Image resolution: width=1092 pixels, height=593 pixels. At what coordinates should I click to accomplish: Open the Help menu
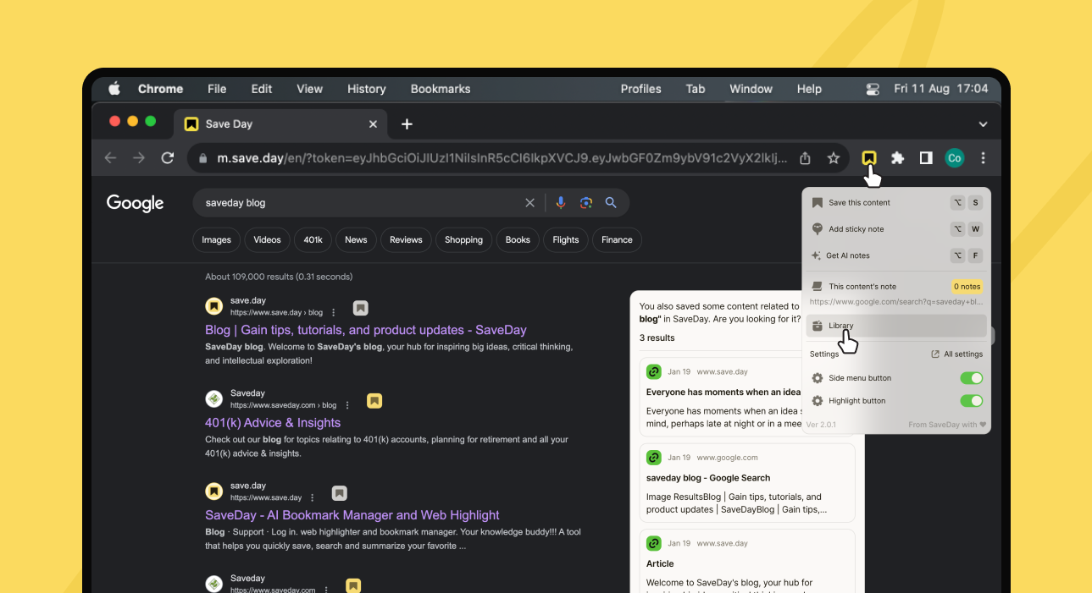(x=809, y=89)
